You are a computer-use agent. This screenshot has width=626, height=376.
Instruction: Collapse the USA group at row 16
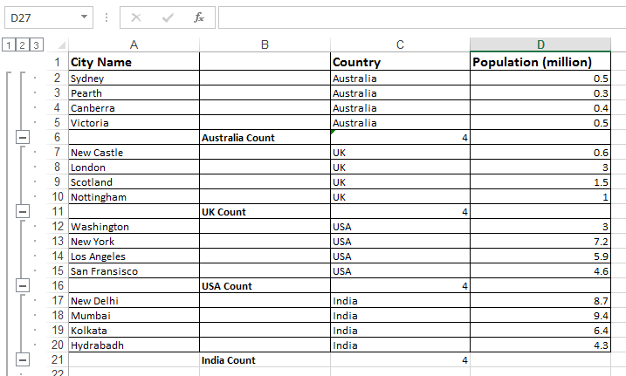(23, 286)
